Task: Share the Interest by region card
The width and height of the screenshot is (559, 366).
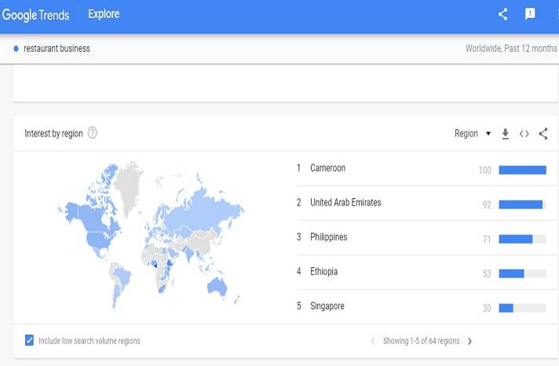Action: [x=543, y=134]
